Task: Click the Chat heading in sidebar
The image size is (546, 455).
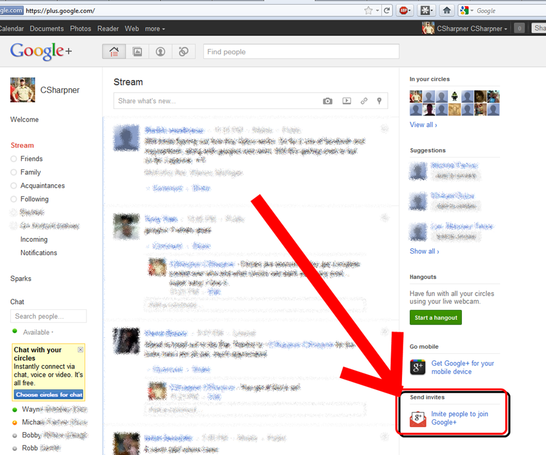Action: tap(17, 302)
